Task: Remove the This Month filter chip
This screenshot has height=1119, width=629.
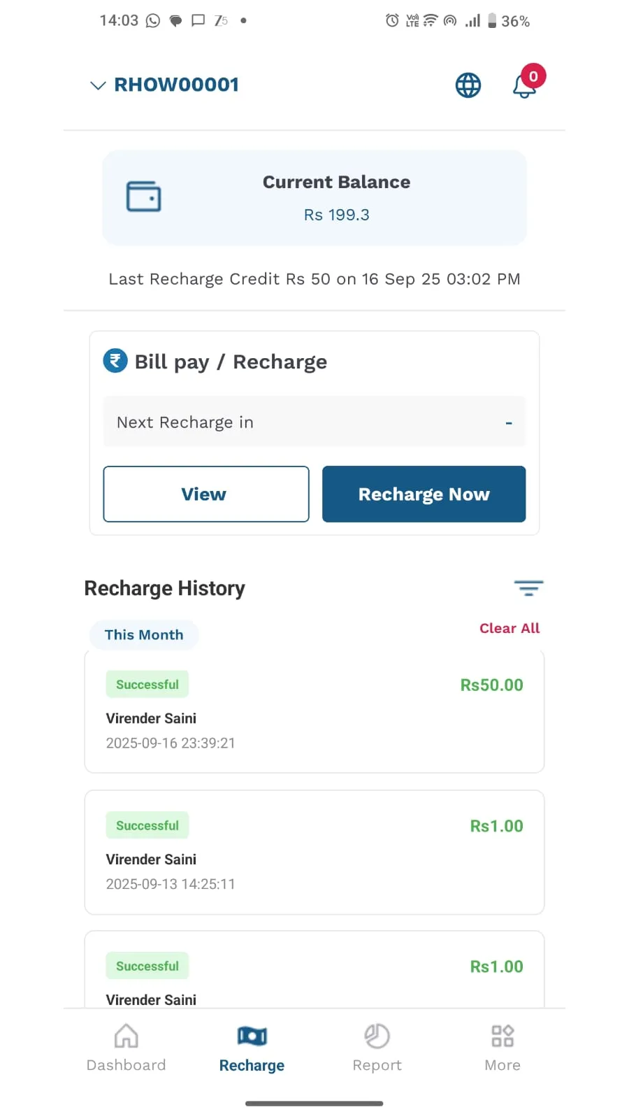Action: [x=144, y=635]
